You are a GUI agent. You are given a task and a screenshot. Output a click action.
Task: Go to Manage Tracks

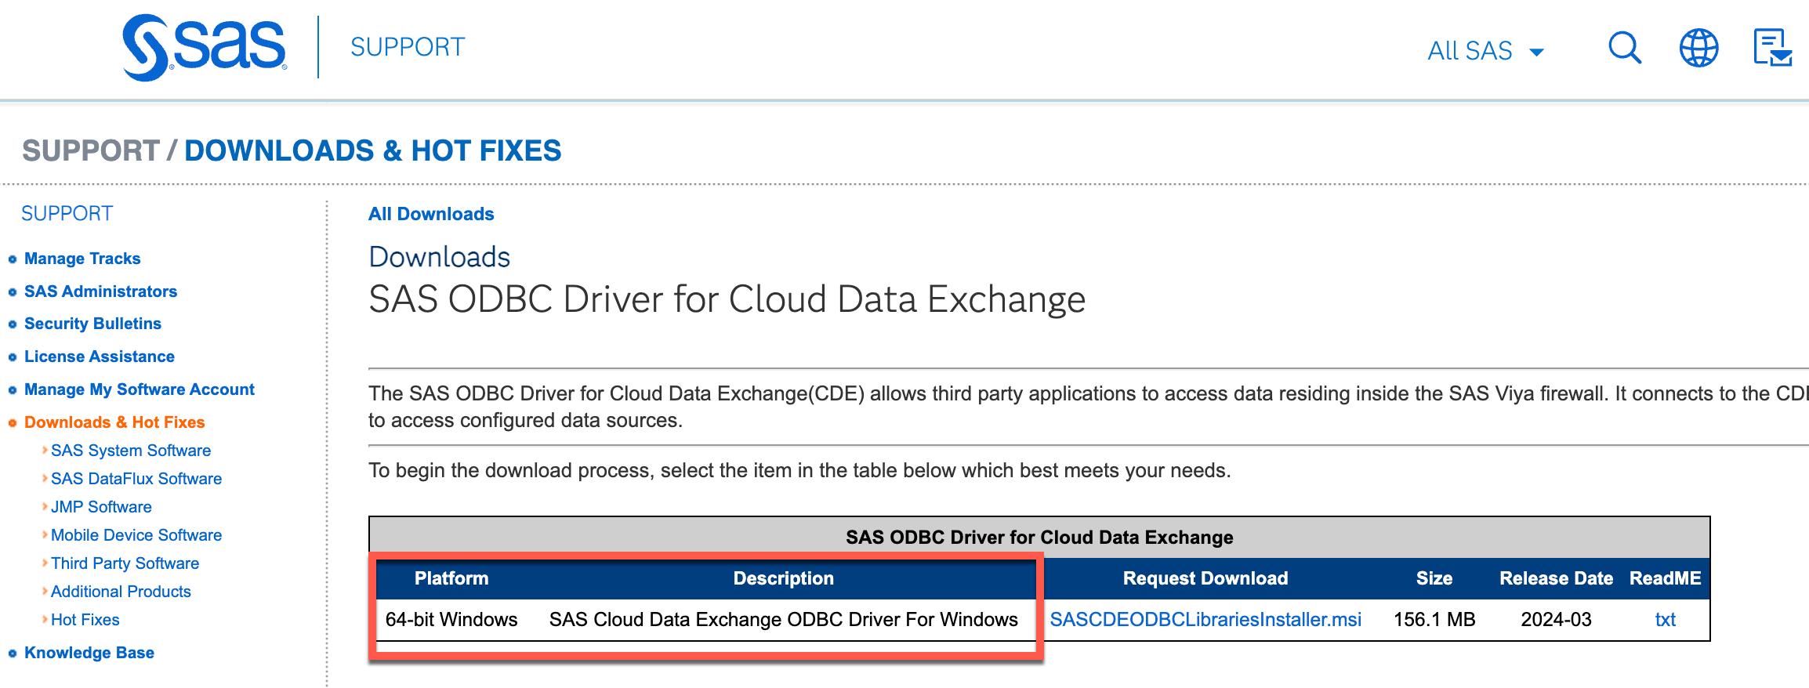(x=82, y=259)
